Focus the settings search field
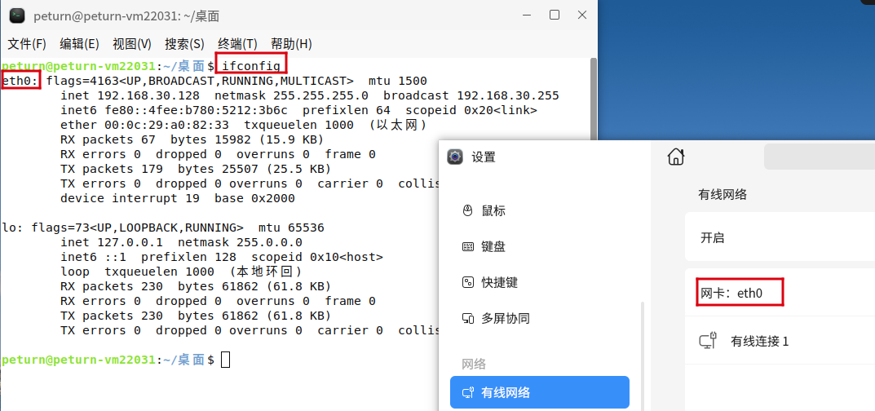 point(819,157)
